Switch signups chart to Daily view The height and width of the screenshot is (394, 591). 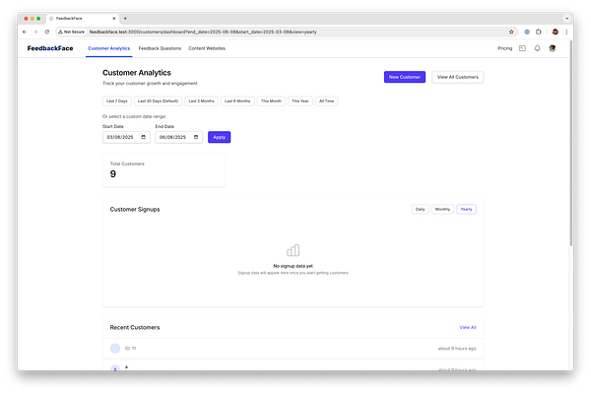421,209
